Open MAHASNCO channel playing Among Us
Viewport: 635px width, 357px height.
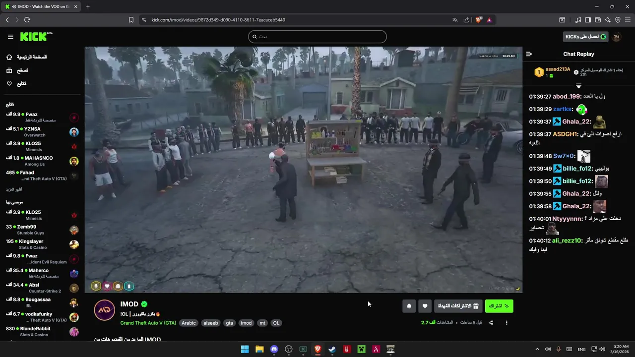(x=42, y=161)
